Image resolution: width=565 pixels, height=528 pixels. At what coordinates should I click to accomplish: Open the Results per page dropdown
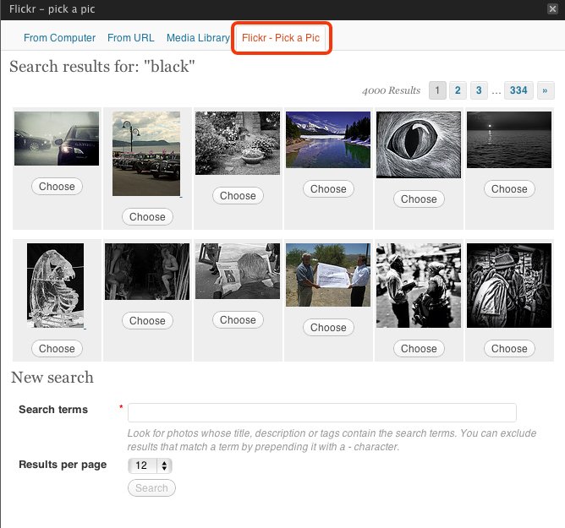[x=150, y=465]
